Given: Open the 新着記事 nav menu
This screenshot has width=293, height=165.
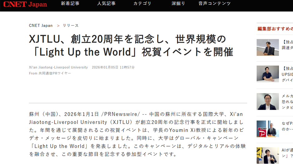Looking at the screenshot, I should 70,4.
